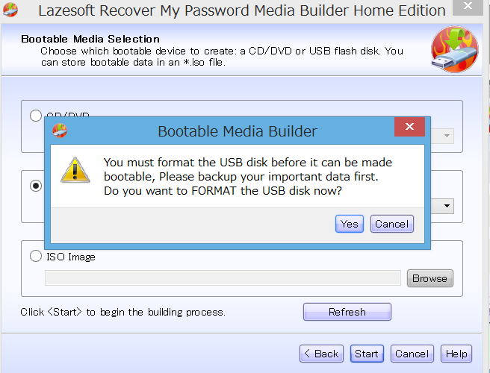The height and width of the screenshot is (373, 490).
Task: Click the yellow warning triangle icon
Action: pyautogui.click(x=75, y=170)
